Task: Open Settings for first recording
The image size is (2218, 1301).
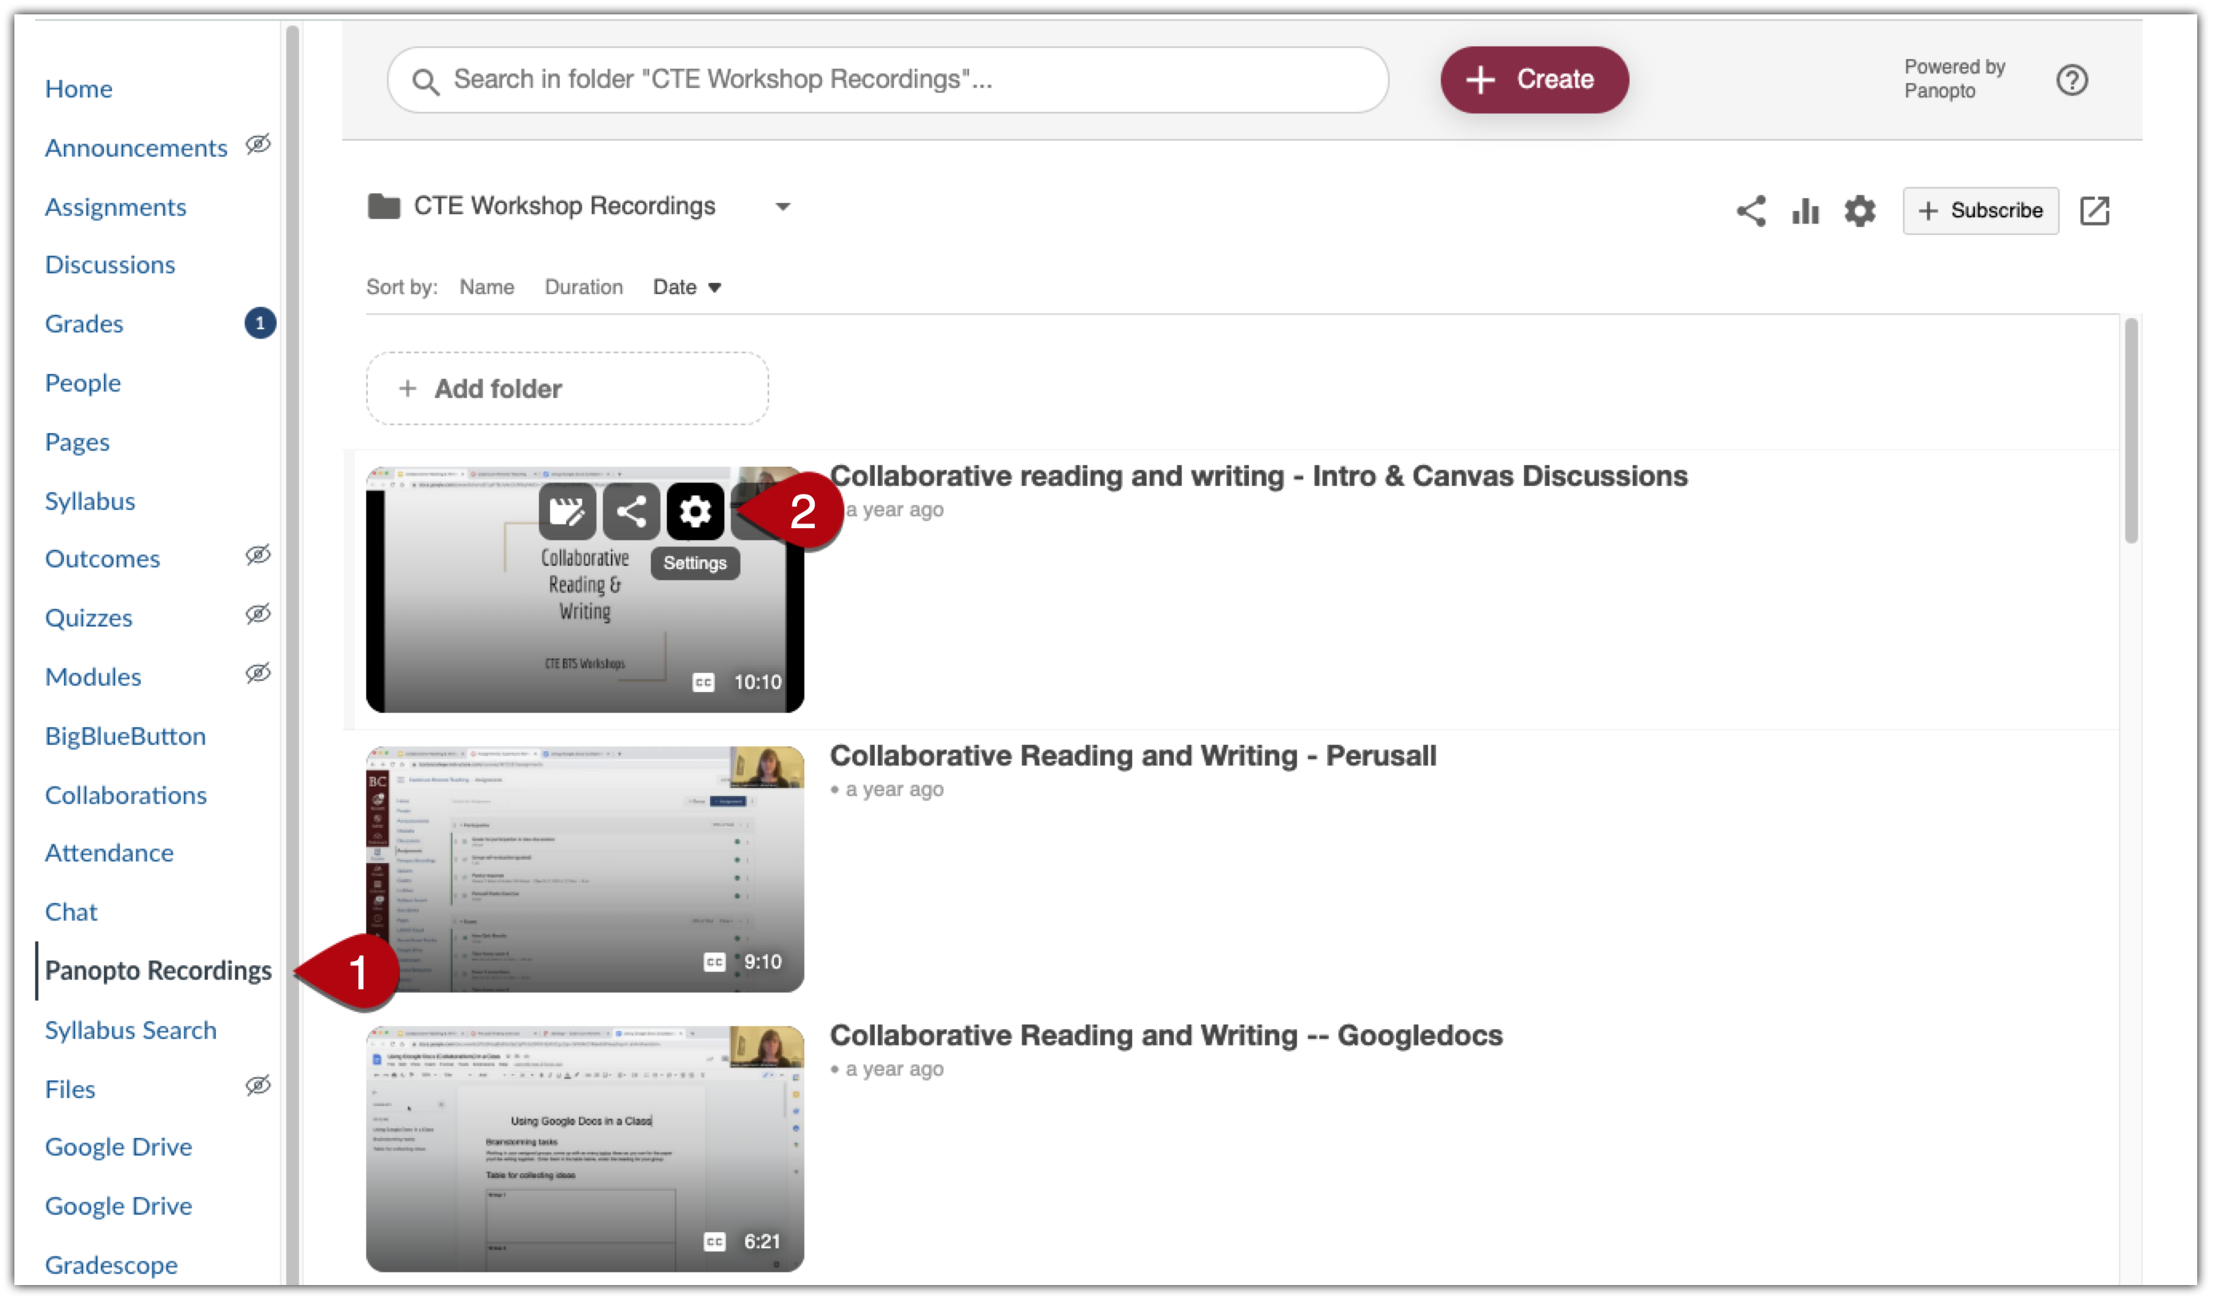Action: pyautogui.click(x=697, y=511)
